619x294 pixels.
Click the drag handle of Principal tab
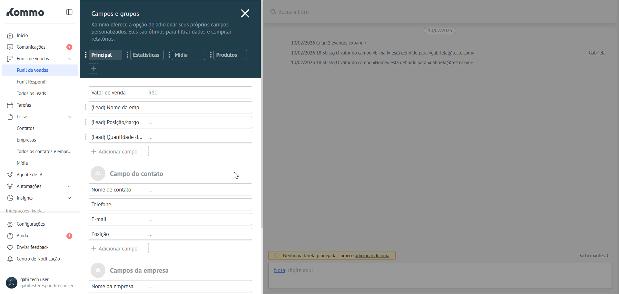[x=85, y=55]
